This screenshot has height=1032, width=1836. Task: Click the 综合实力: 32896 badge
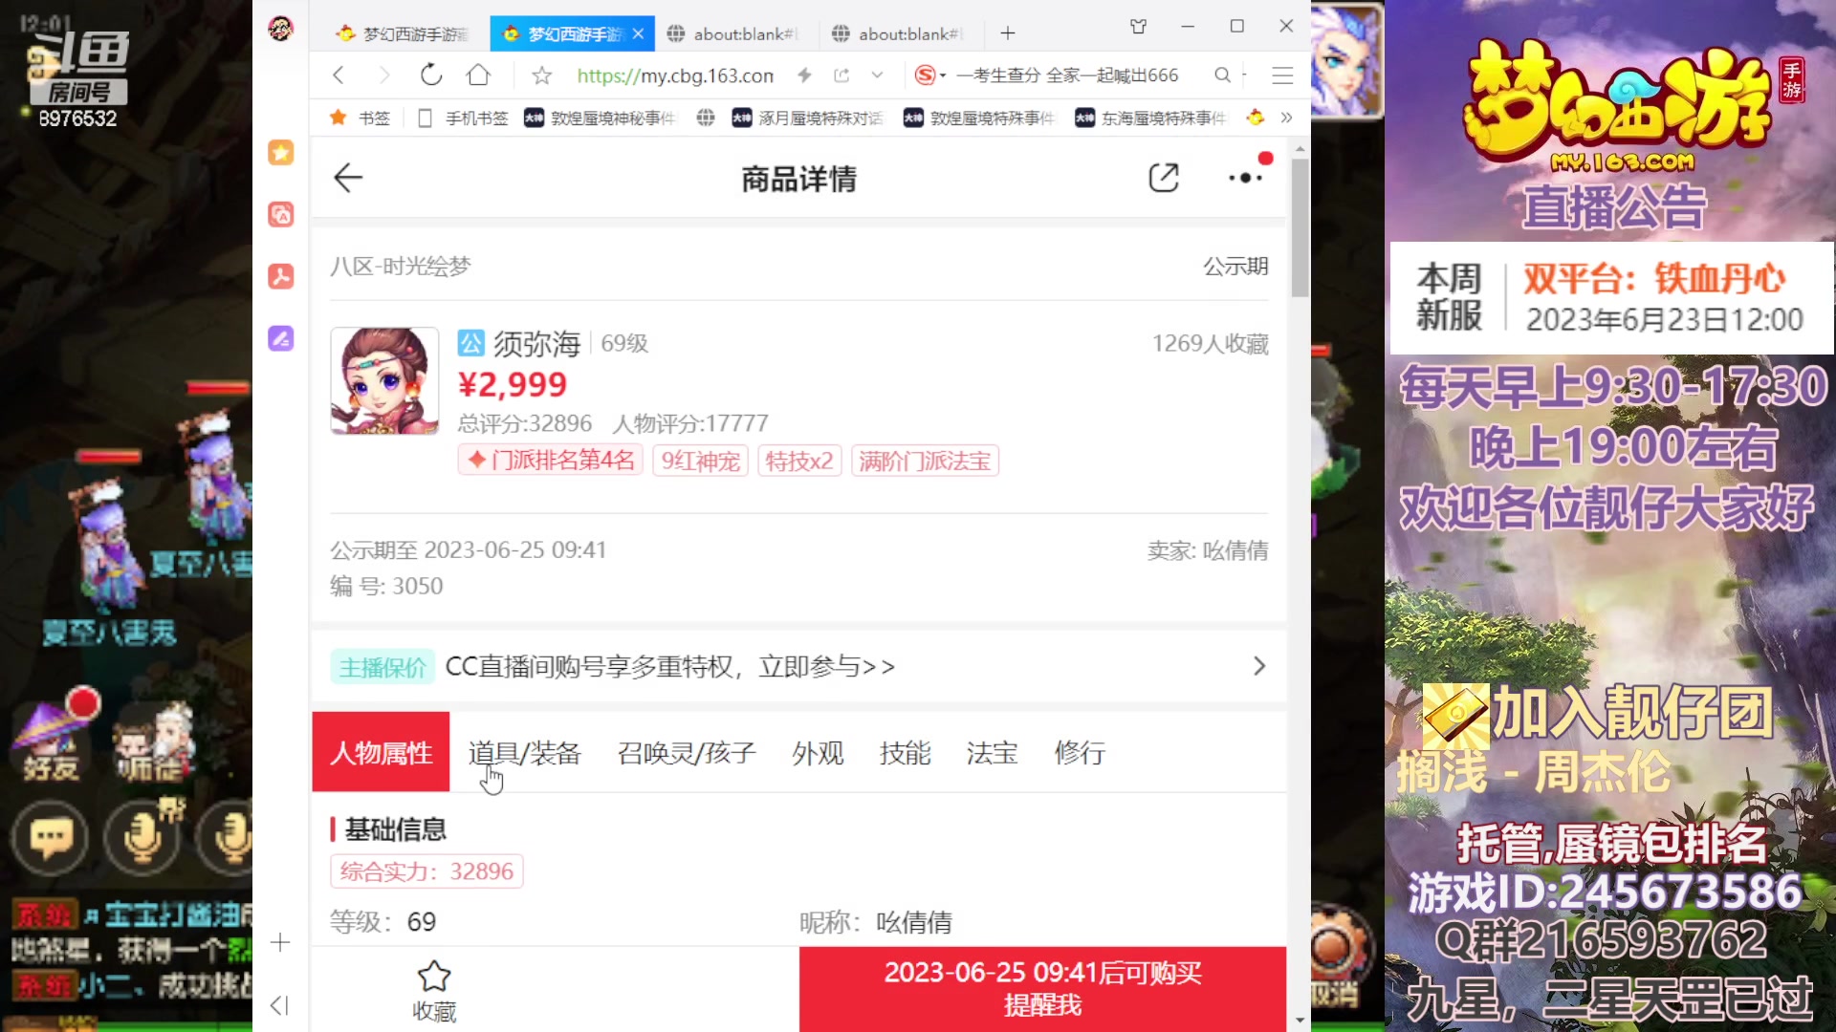tap(426, 871)
